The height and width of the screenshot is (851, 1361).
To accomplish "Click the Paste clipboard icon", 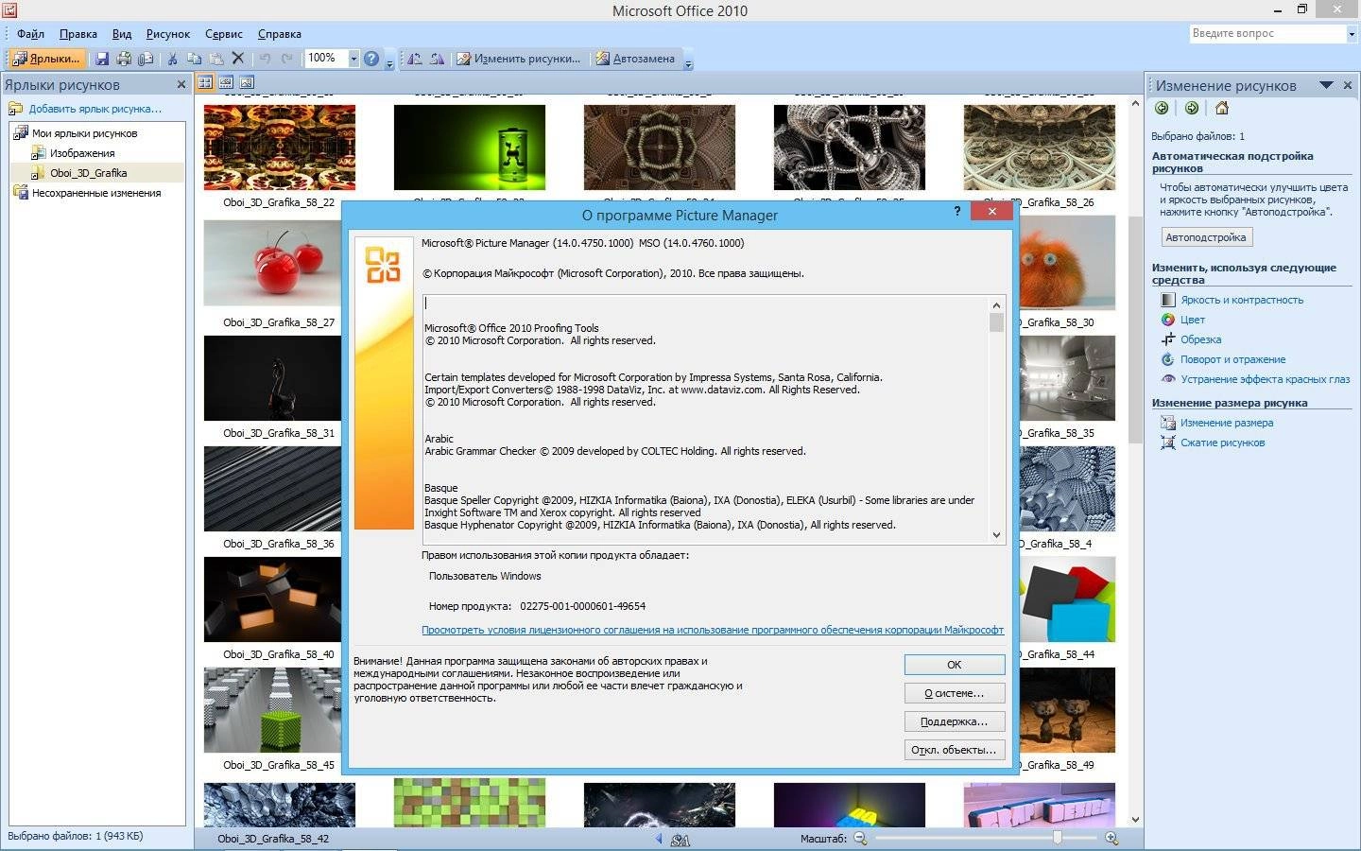I will tap(215, 59).
